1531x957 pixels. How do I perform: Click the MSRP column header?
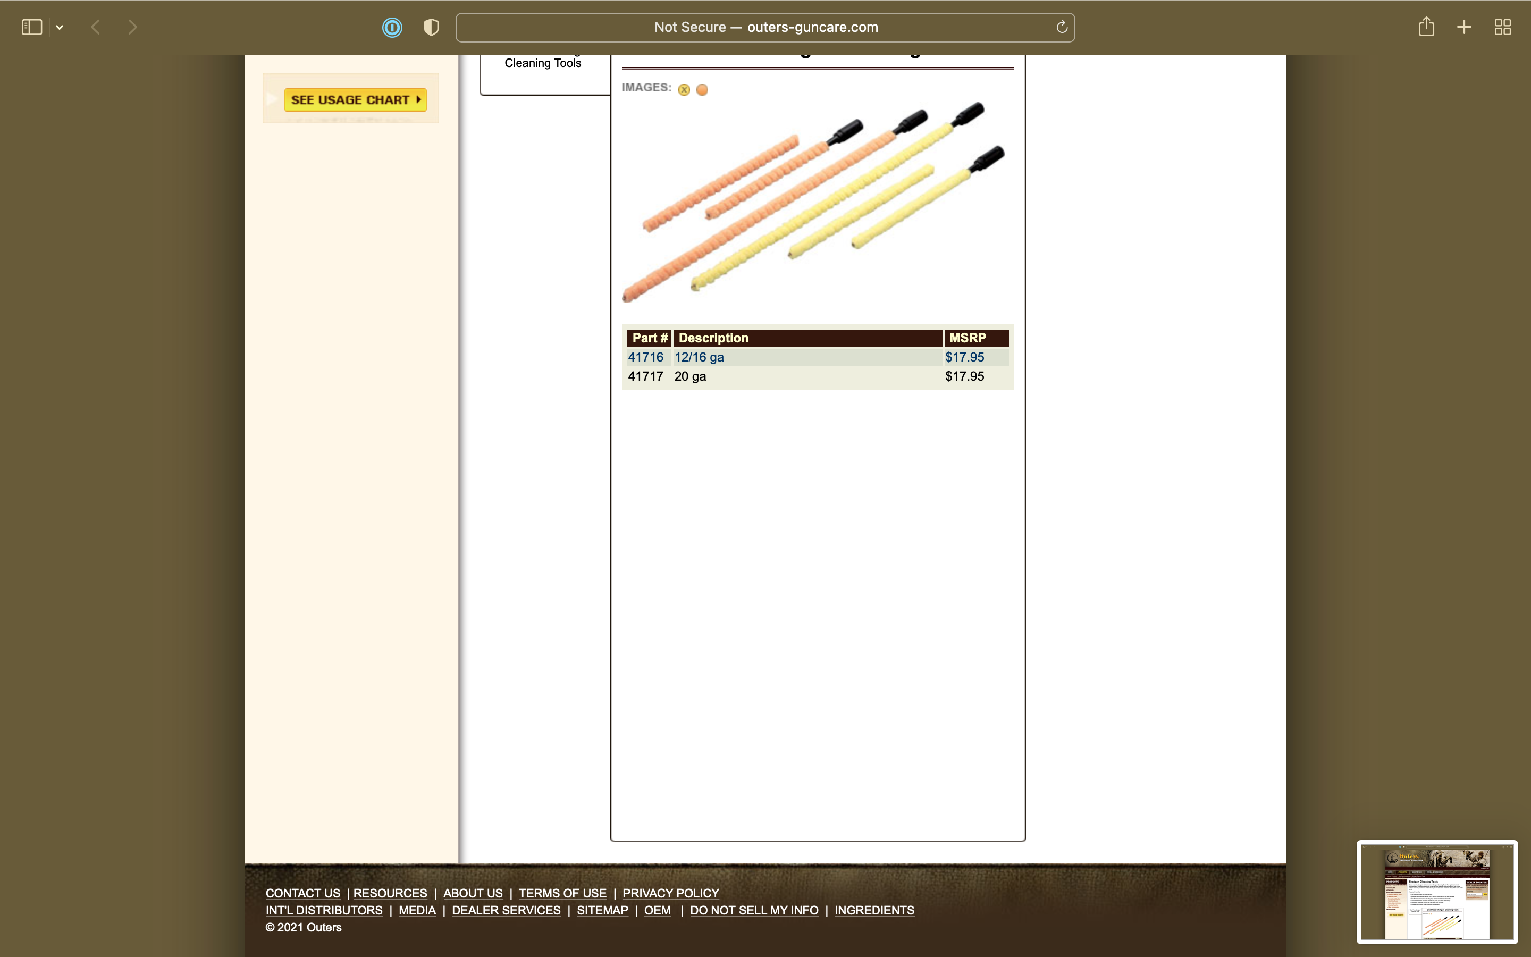[x=976, y=338]
